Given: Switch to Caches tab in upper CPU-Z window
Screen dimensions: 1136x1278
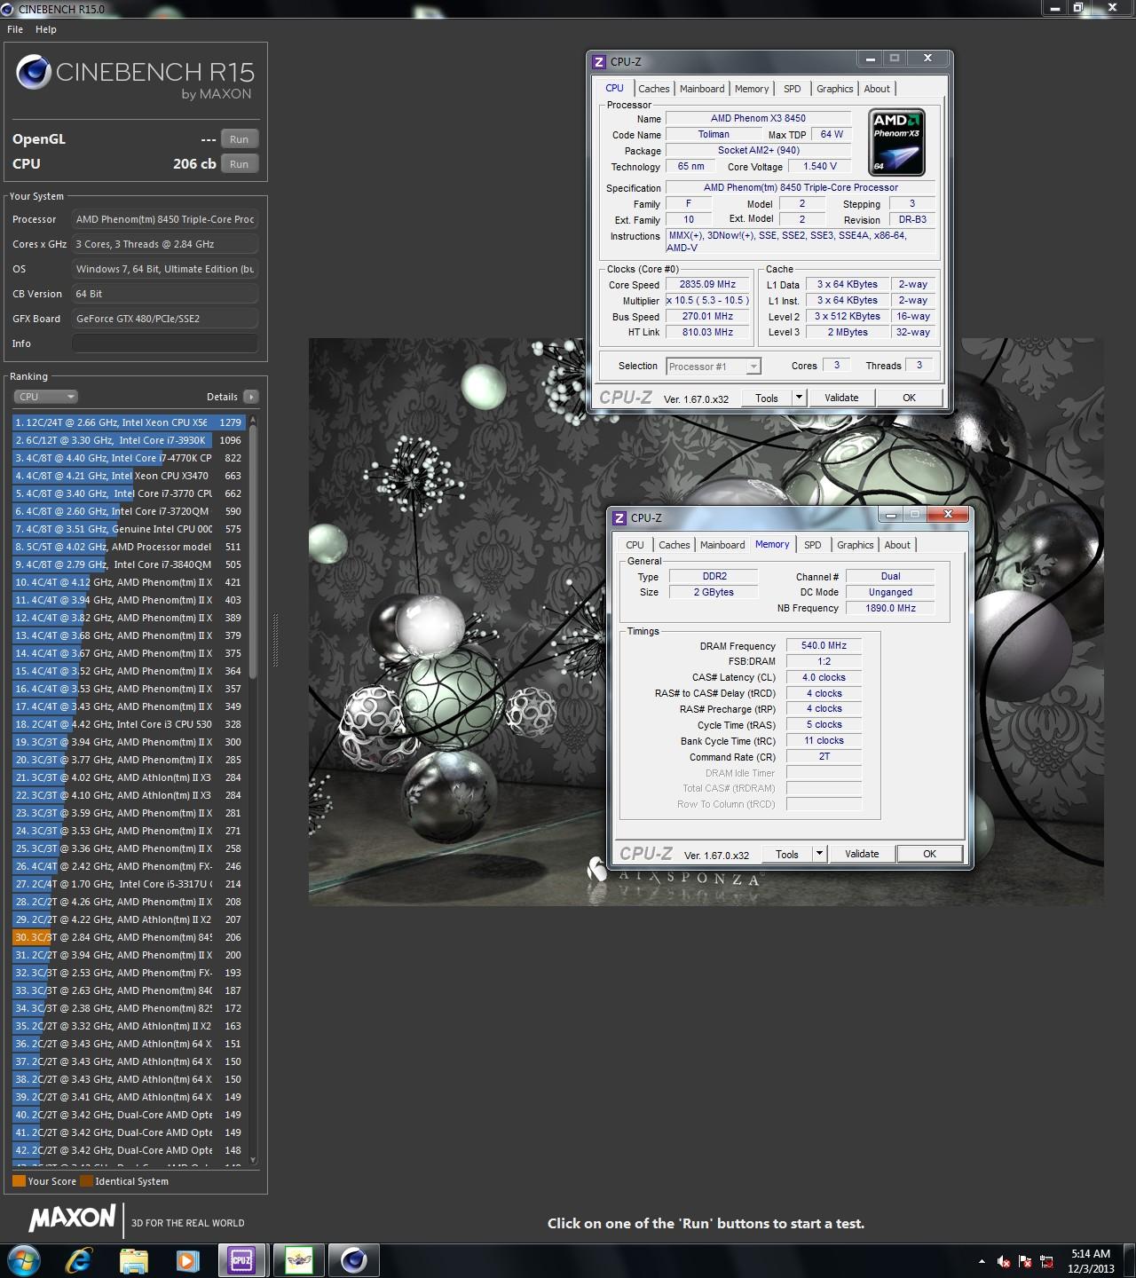Looking at the screenshot, I should 654,89.
